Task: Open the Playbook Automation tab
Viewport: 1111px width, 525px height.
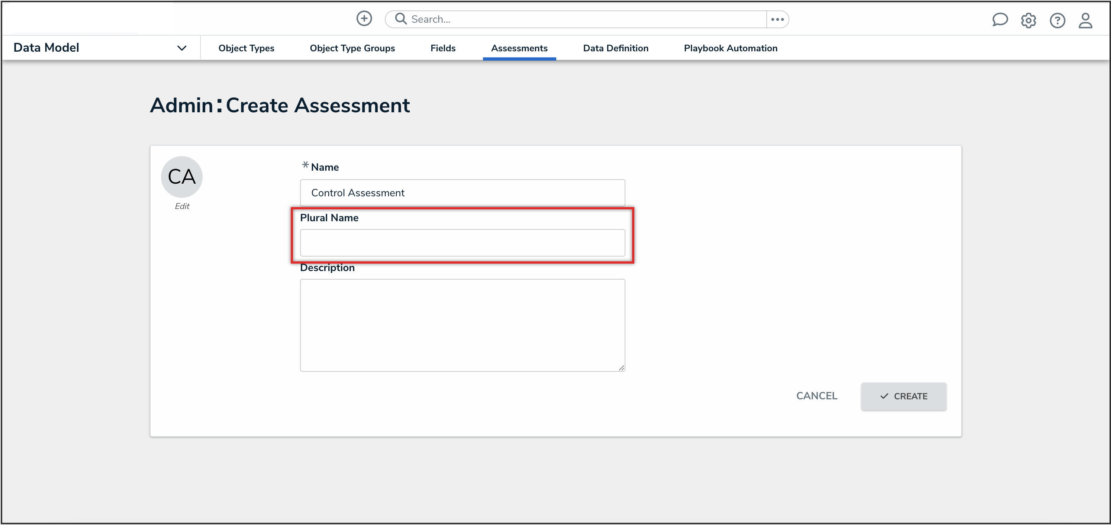Action: point(730,48)
